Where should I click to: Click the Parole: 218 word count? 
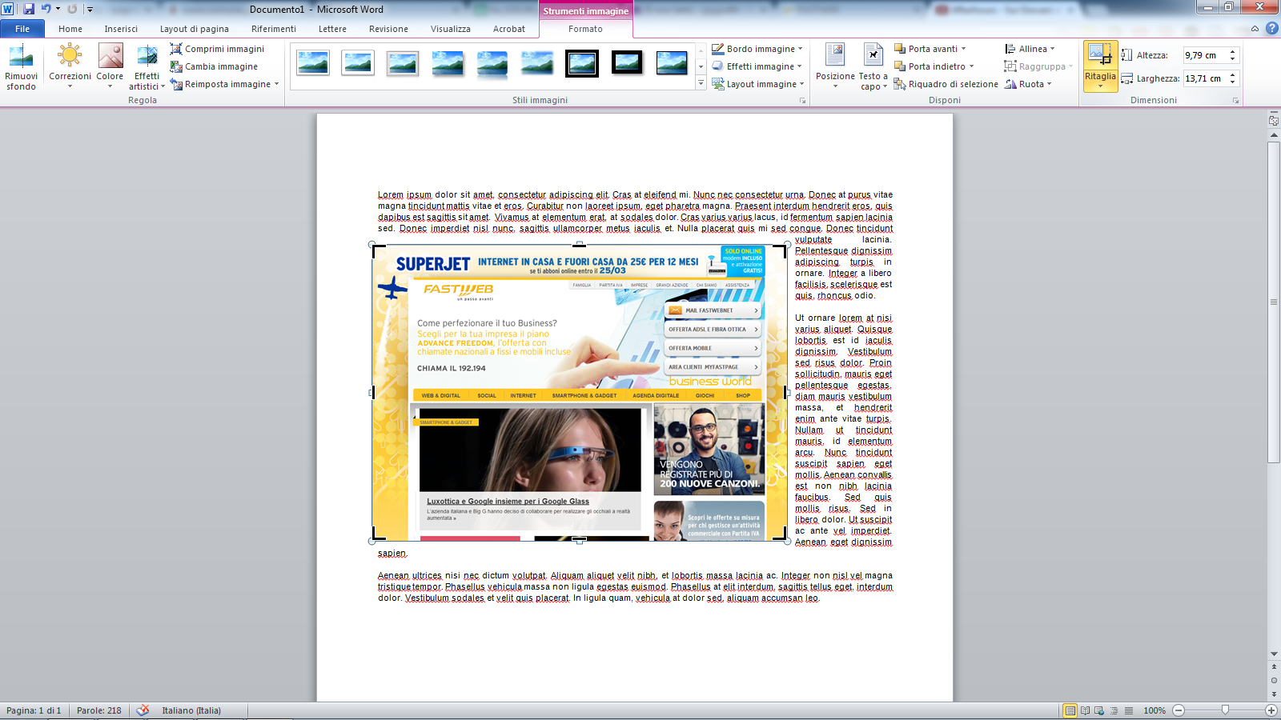(x=99, y=710)
